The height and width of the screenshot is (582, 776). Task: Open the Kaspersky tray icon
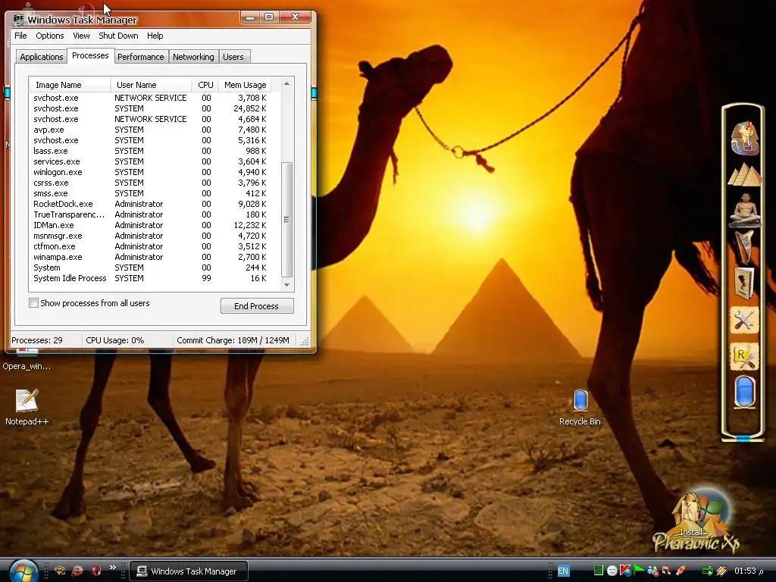(626, 571)
